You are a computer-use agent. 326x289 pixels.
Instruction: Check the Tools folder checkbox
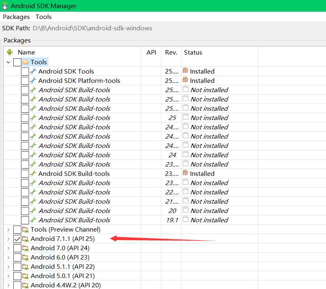[x=17, y=62]
